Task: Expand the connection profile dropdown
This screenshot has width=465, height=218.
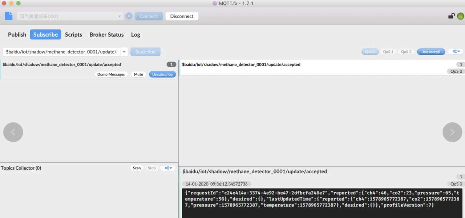Action: coord(120,16)
